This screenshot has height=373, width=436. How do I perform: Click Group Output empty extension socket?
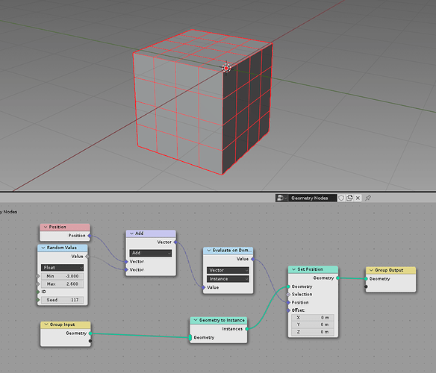(367, 286)
